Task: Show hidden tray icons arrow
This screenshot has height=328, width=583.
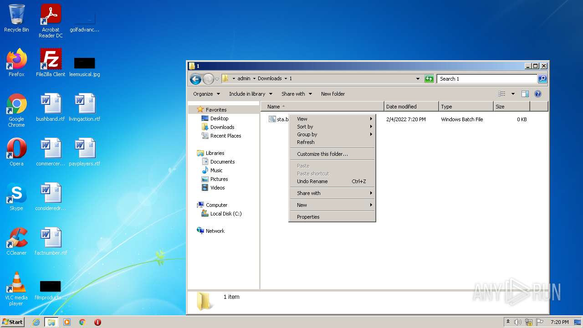Action: pos(508,322)
